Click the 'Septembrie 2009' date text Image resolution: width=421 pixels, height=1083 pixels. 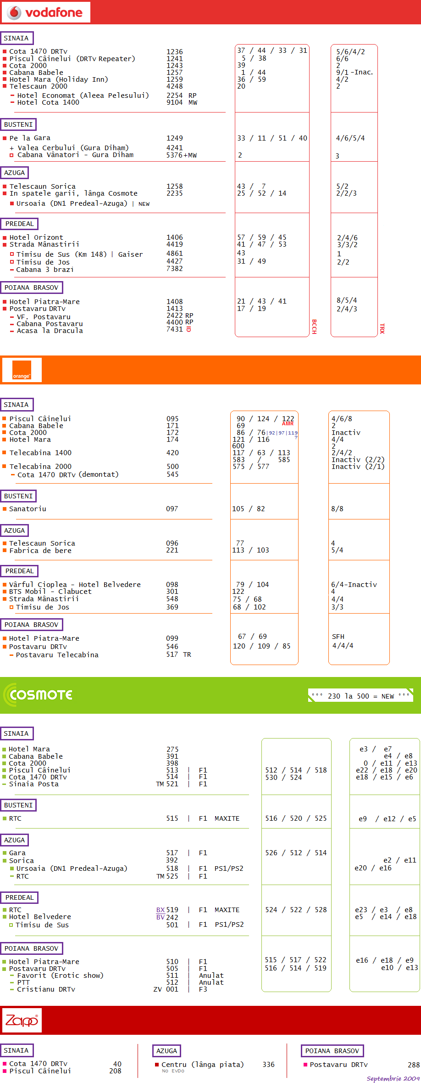pos(393,1078)
